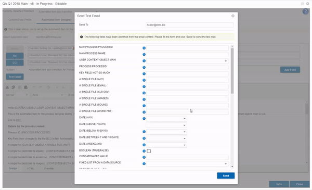Click the Test Email button
Screen dimensions: 312x190
[x=15, y=77]
